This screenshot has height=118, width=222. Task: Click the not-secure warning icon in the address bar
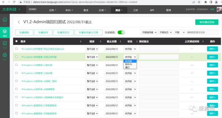[x=21, y=2]
